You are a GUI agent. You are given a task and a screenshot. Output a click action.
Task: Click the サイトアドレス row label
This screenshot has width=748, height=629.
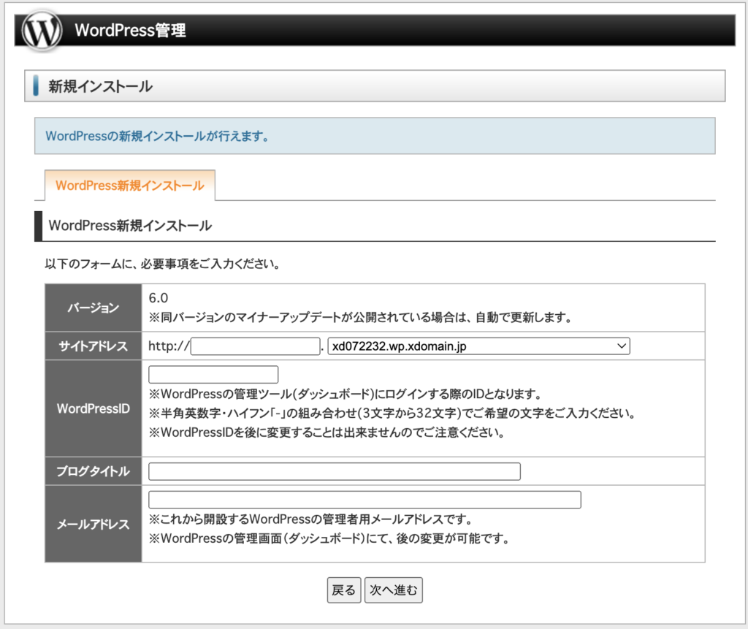[93, 346]
